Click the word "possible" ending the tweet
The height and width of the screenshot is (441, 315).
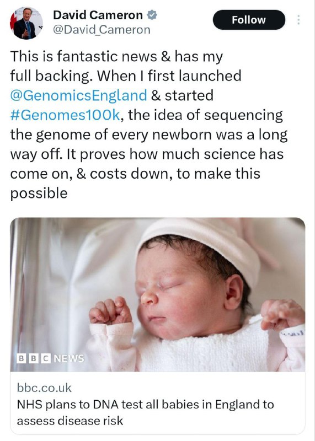tap(39, 194)
